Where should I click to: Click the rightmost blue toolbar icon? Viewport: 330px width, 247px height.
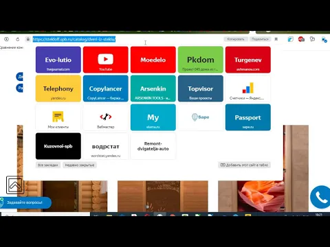pyautogui.click(x=324, y=40)
